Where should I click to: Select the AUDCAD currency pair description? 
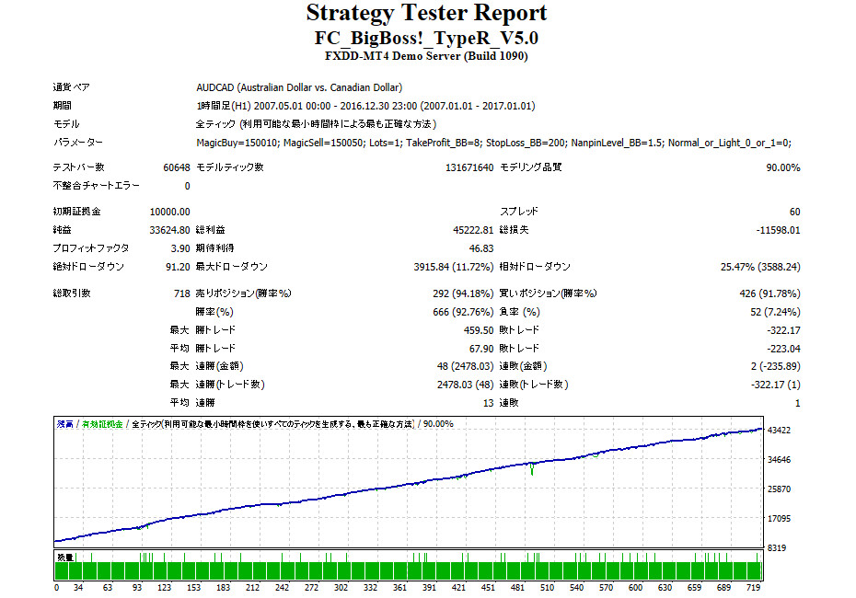coord(299,87)
